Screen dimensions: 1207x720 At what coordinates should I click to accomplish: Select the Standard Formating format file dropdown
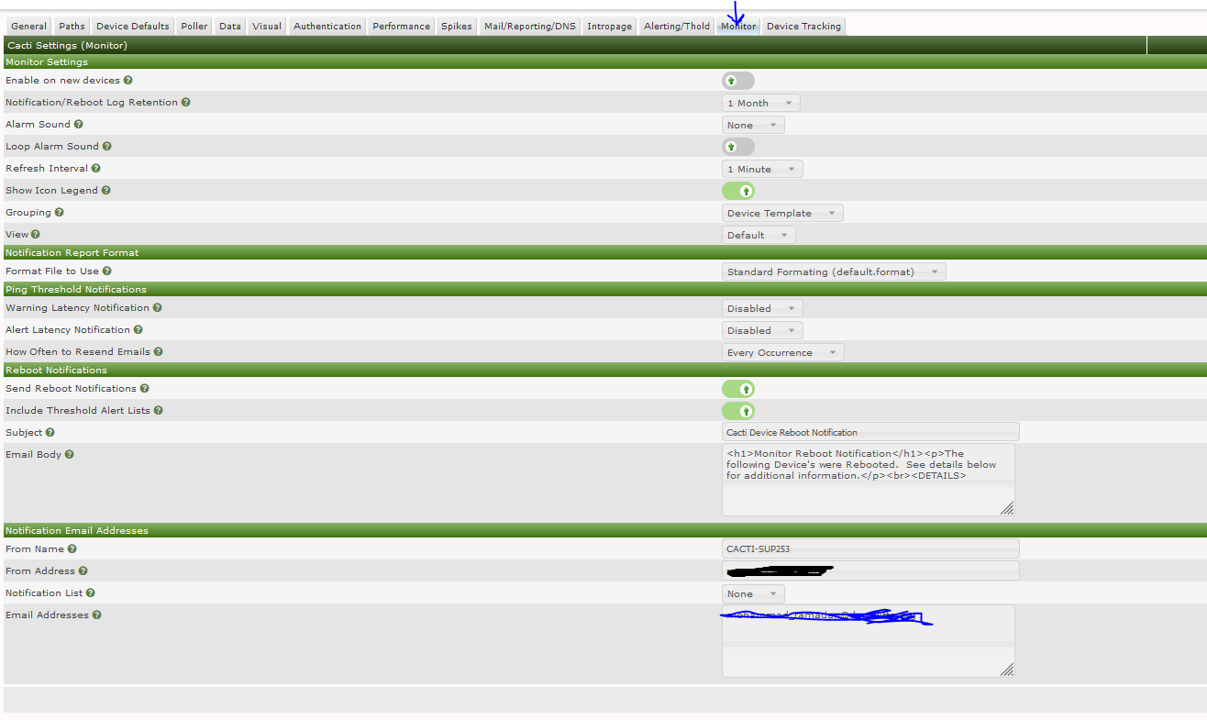tap(834, 271)
